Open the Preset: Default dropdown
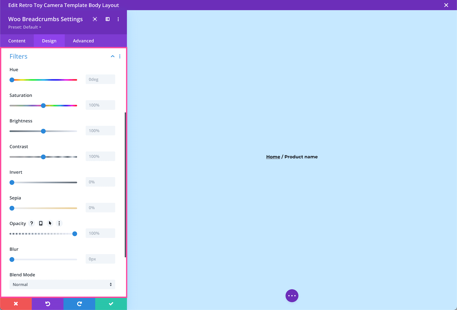The height and width of the screenshot is (310, 457). coord(25,27)
